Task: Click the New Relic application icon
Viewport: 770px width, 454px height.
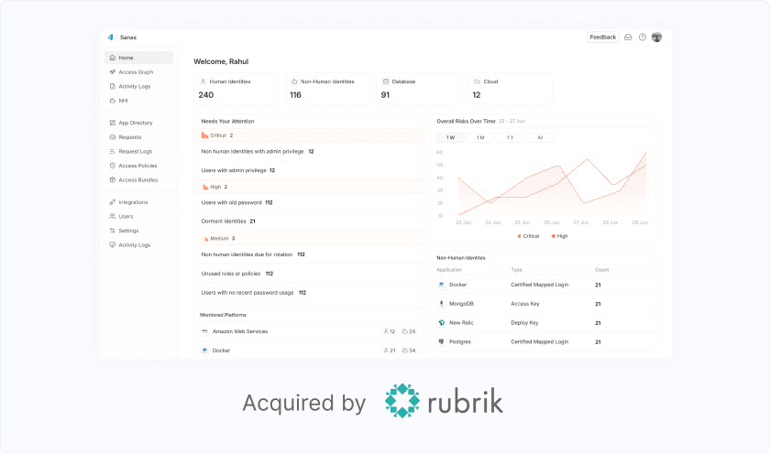Action: tap(441, 322)
